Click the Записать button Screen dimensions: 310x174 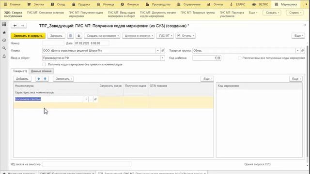[x=56, y=36]
